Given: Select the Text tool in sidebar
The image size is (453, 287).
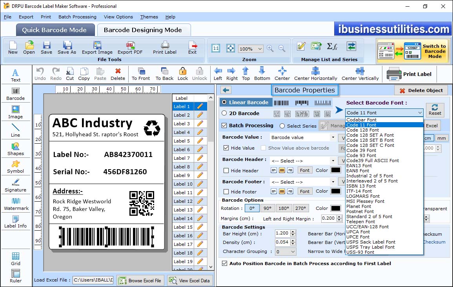Looking at the screenshot, I should click(16, 76).
